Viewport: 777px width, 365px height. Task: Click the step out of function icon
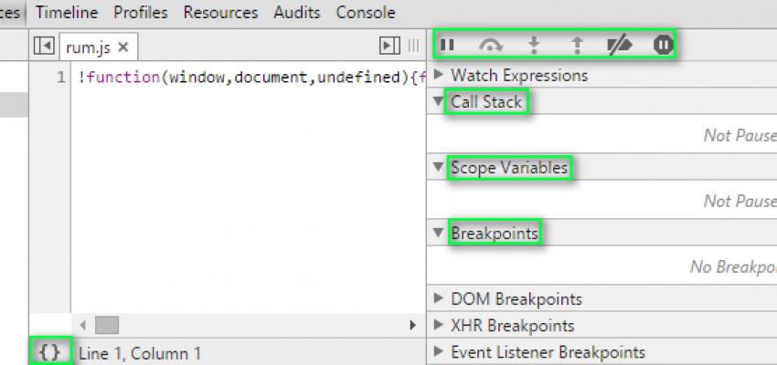click(577, 44)
